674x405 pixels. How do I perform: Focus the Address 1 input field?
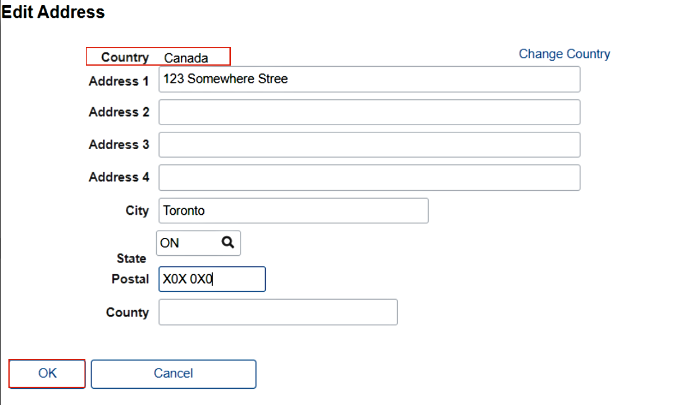tap(369, 79)
